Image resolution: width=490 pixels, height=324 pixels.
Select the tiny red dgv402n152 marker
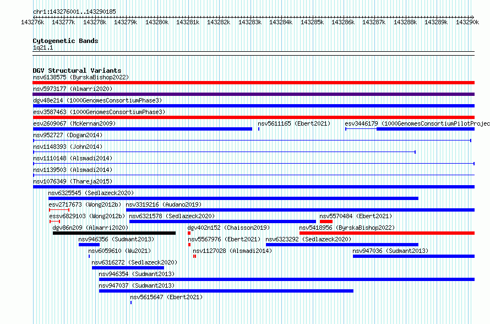tap(189, 233)
